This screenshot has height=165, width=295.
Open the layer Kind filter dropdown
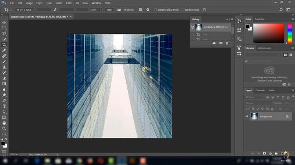tap(254, 97)
